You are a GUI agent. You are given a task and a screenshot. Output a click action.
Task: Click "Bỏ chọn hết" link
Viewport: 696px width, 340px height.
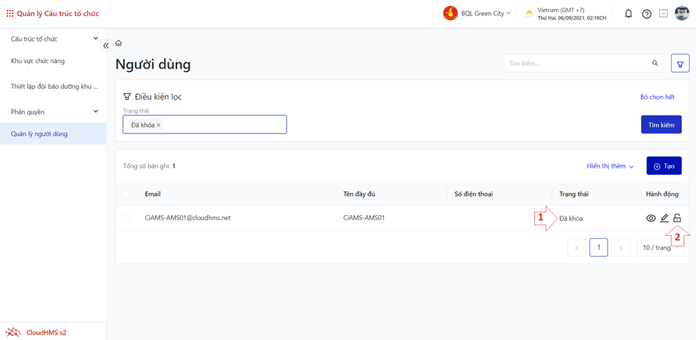tap(657, 97)
